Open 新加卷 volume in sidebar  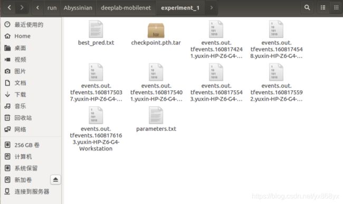coord(25,180)
